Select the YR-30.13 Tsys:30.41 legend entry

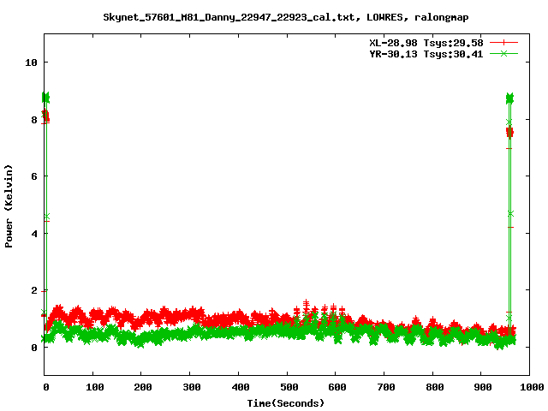click(x=426, y=54)
